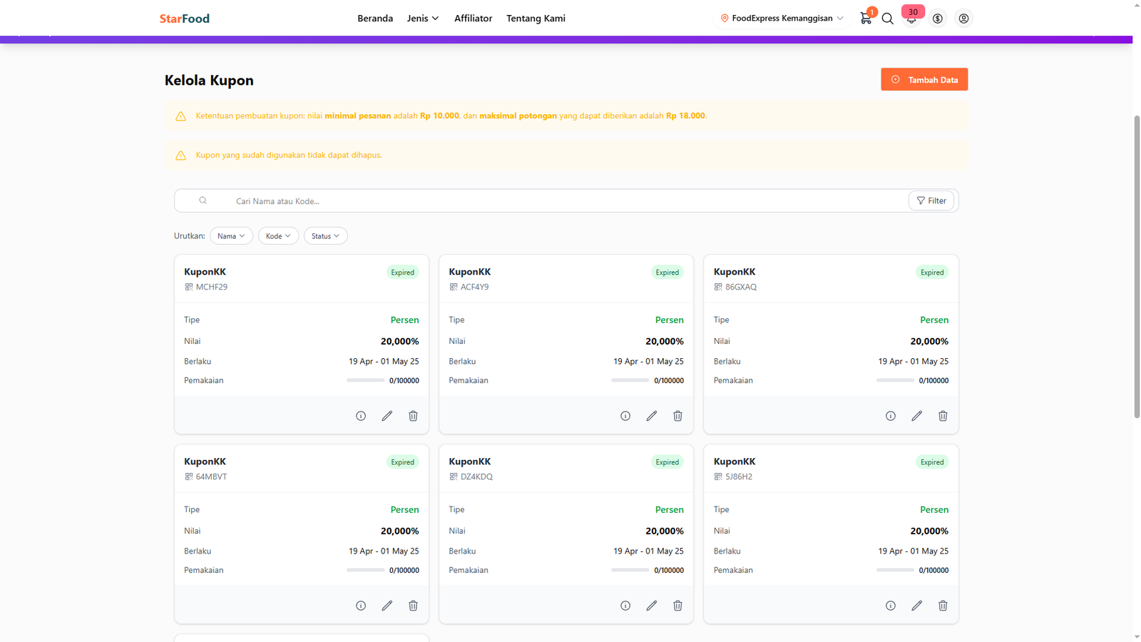Open the shopping cart icon
This screenshot has height=642, width=1141.
865,19
